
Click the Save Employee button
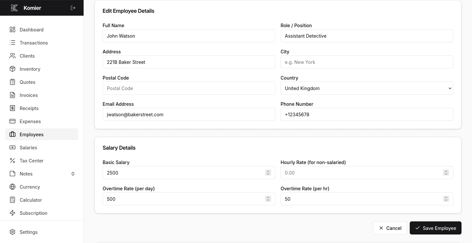point(436,228)
